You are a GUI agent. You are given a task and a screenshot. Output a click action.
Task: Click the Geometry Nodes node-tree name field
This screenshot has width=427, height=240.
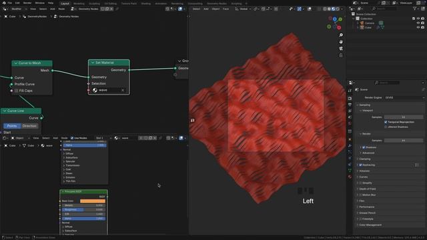88,9
